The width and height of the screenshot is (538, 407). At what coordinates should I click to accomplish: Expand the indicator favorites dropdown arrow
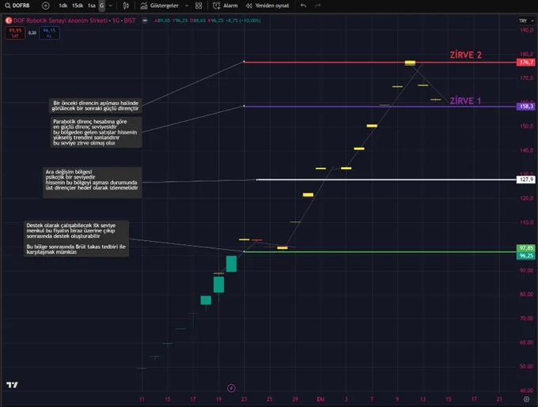187,6
